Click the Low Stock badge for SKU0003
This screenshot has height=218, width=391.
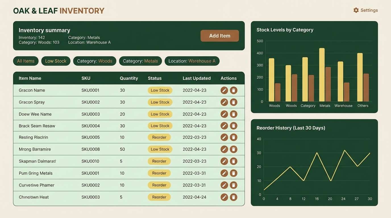tap(160, 114)
